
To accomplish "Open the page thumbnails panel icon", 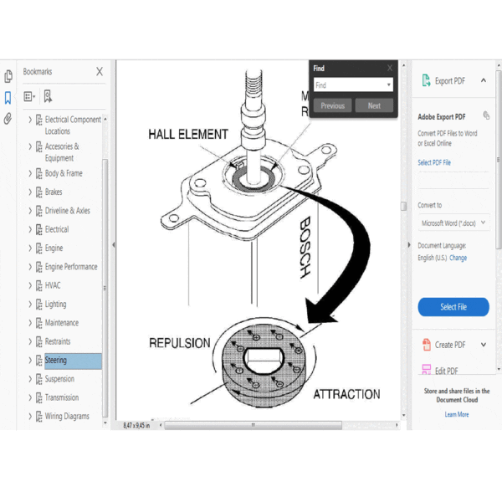I will [8, 76].
